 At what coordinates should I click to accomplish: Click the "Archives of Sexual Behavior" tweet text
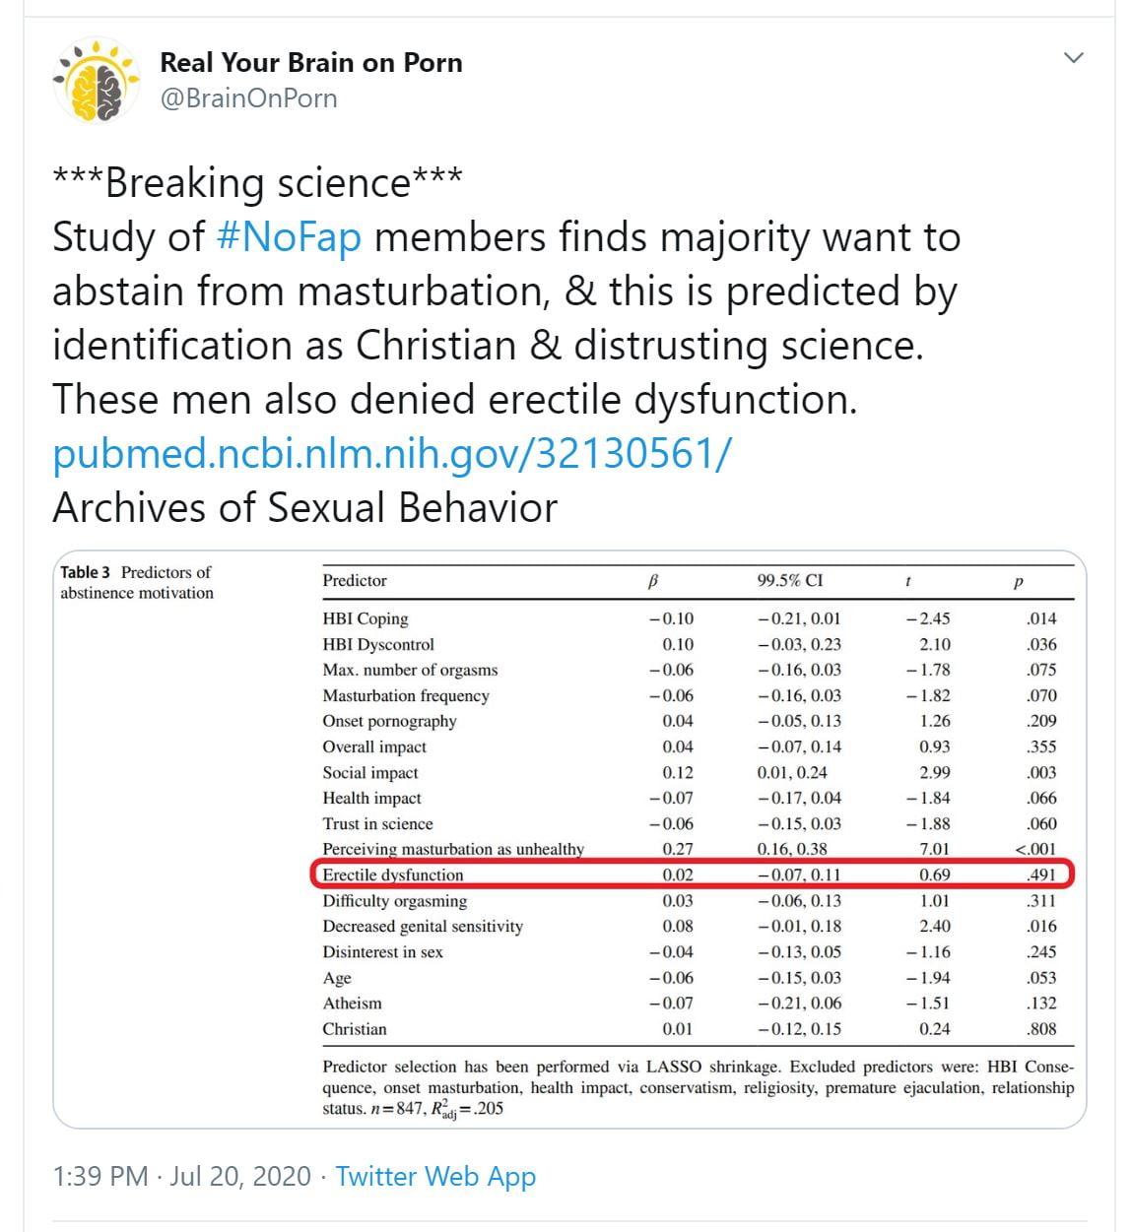304,508
